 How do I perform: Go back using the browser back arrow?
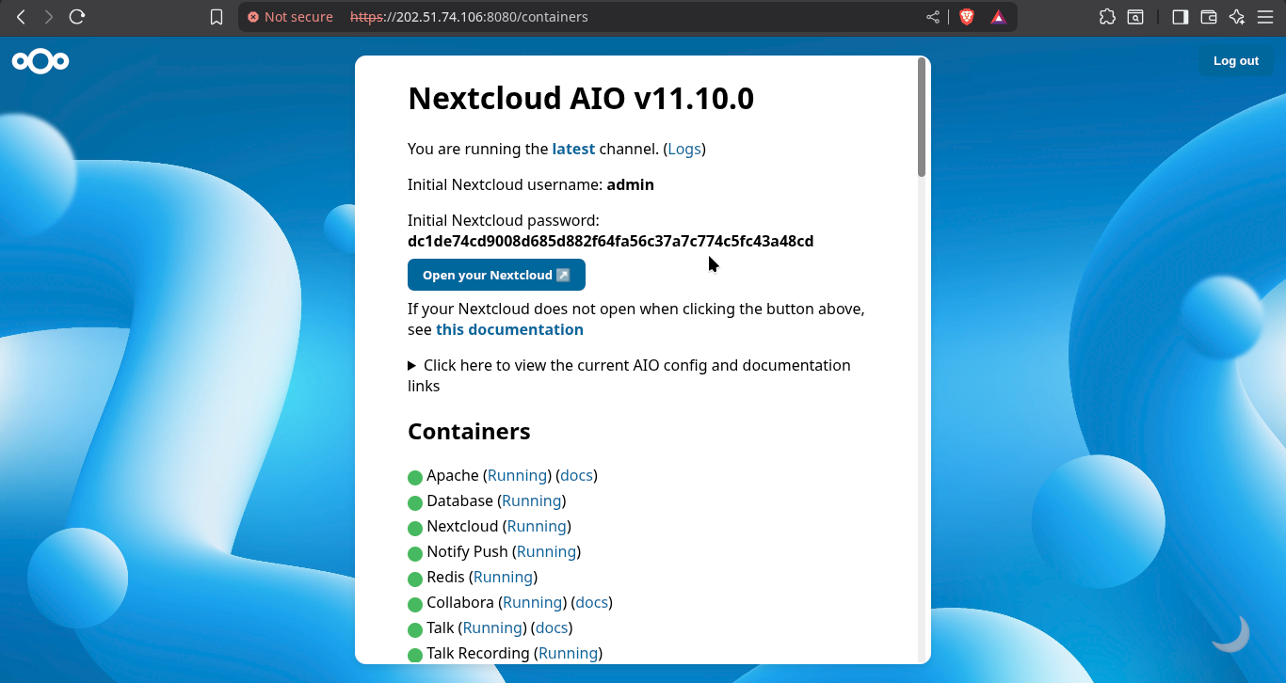click(21, 17)
